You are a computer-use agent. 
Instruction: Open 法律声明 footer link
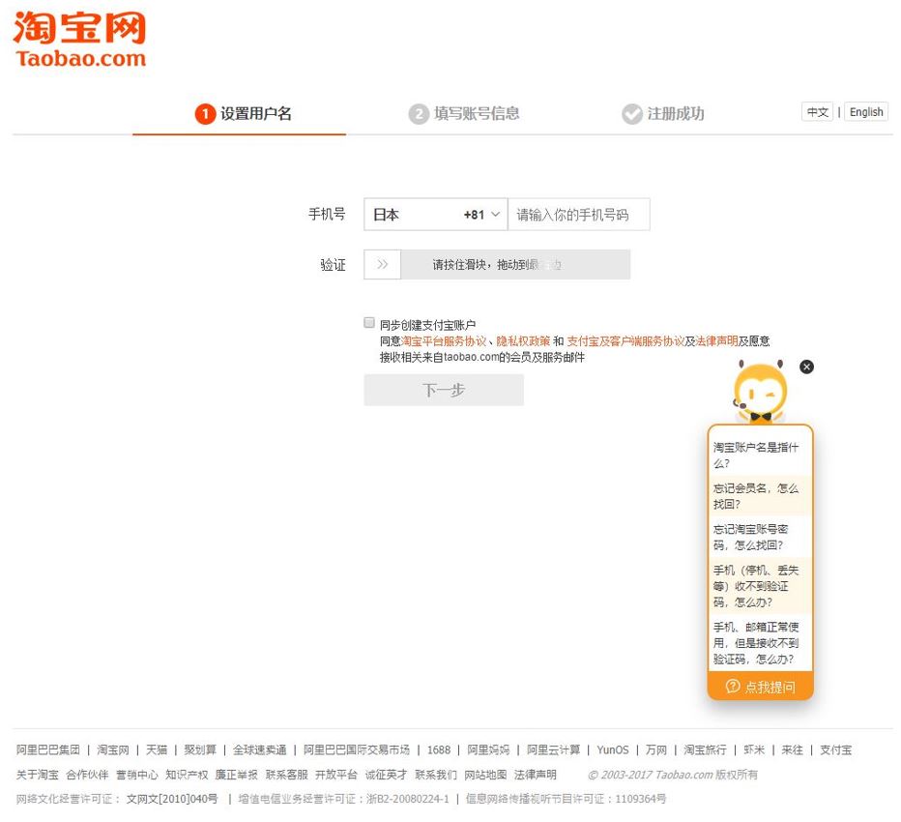[x=535, y=775]
